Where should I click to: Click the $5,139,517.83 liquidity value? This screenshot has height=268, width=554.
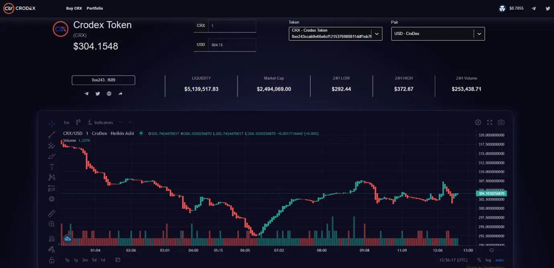coord(201,89)
